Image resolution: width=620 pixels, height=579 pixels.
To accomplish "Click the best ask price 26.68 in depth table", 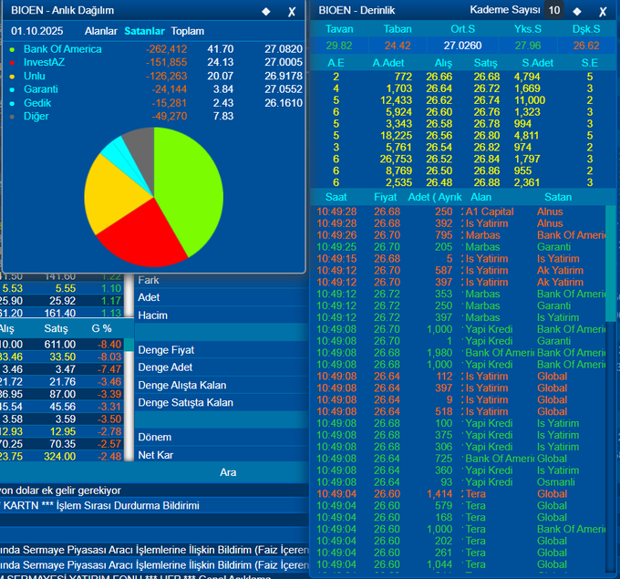I will [487, 77].
